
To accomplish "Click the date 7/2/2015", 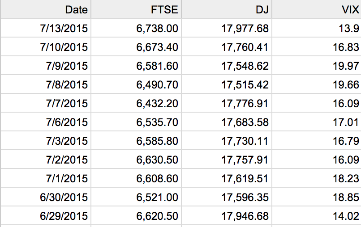I will tap(46, 160).
